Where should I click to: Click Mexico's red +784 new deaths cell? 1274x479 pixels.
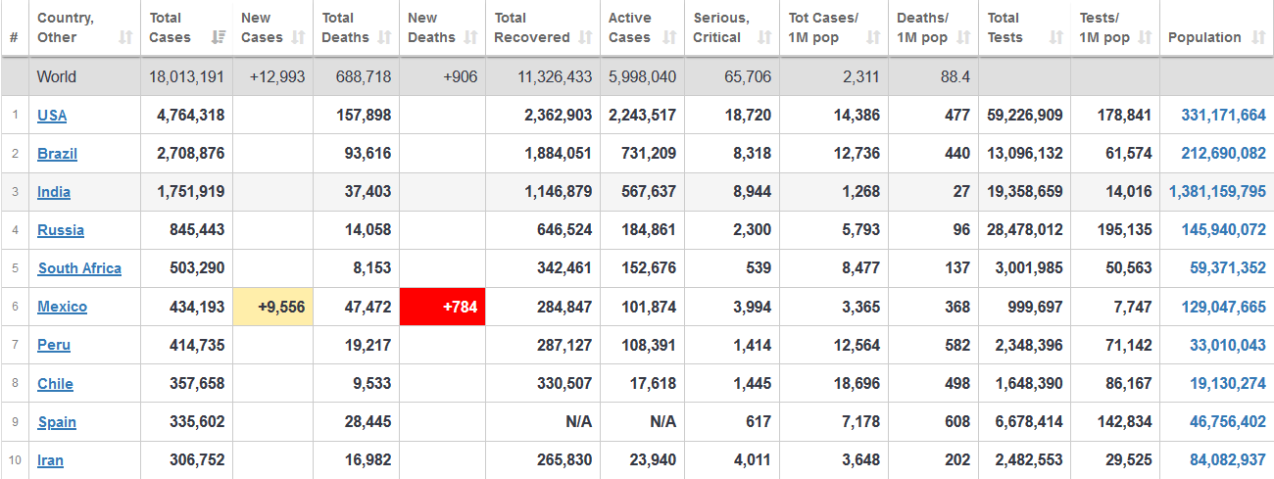click(x=443, y=307)
